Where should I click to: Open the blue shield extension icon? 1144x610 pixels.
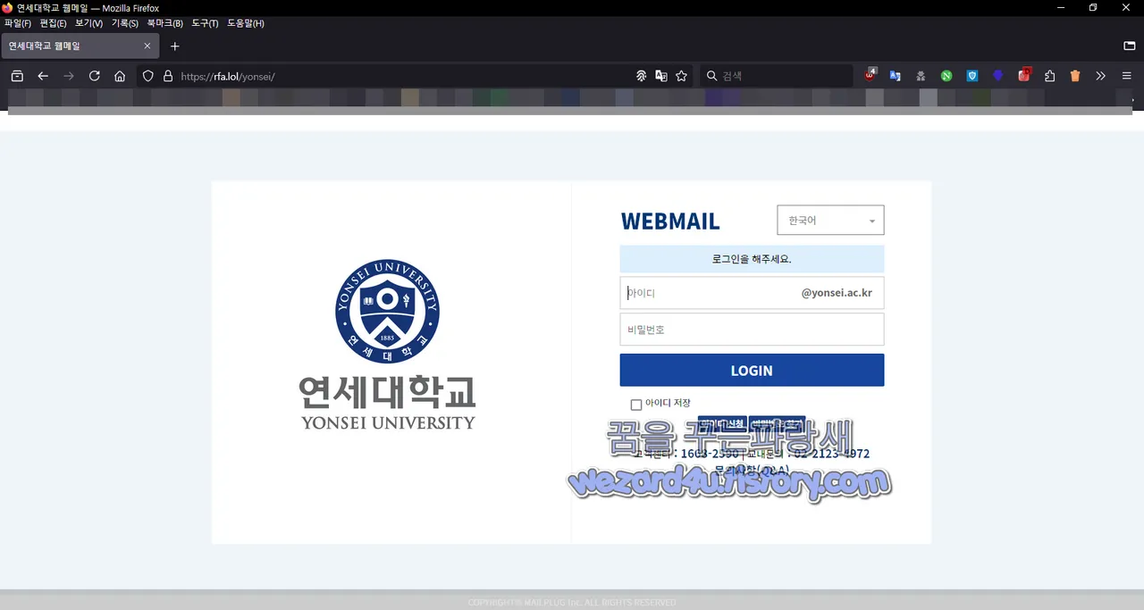click(x=972, y=76)
